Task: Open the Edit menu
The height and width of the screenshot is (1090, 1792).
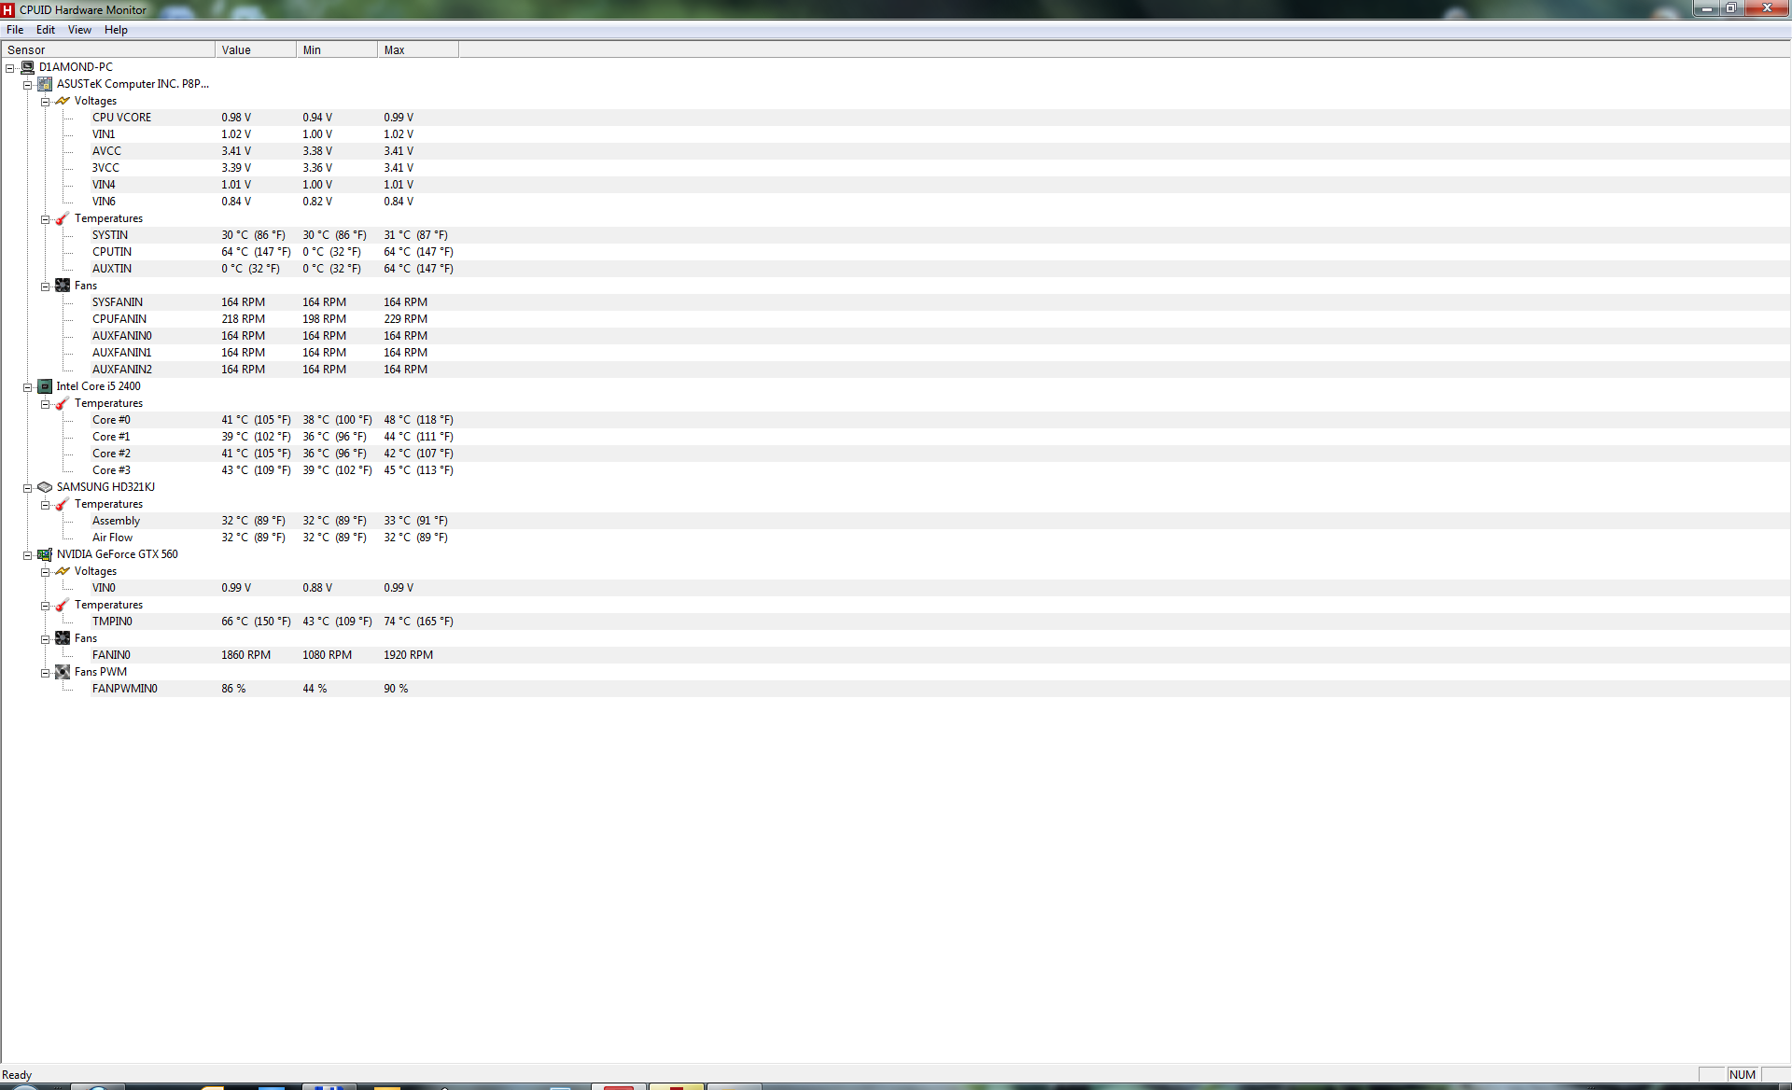Action: (x=46, y=30)
